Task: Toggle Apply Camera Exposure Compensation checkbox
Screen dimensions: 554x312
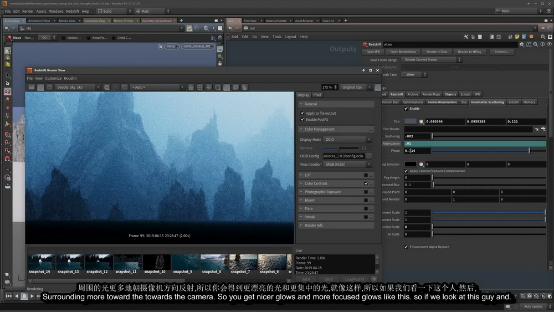Action: click(x=406, y=171)
